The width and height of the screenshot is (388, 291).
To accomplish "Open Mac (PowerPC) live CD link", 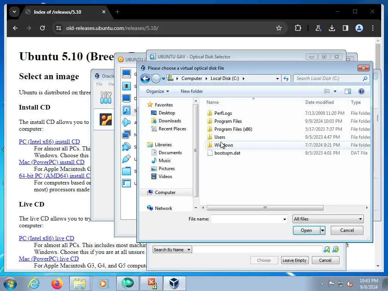I will pos(49,259).
